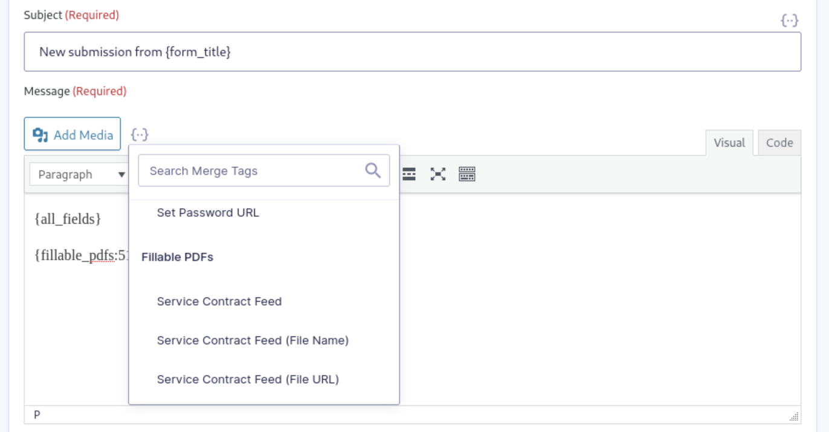This screenshot has width=829, height=432.
Task: Insert Service Contract Feed (File Name) tag
Action: [252, 340]
